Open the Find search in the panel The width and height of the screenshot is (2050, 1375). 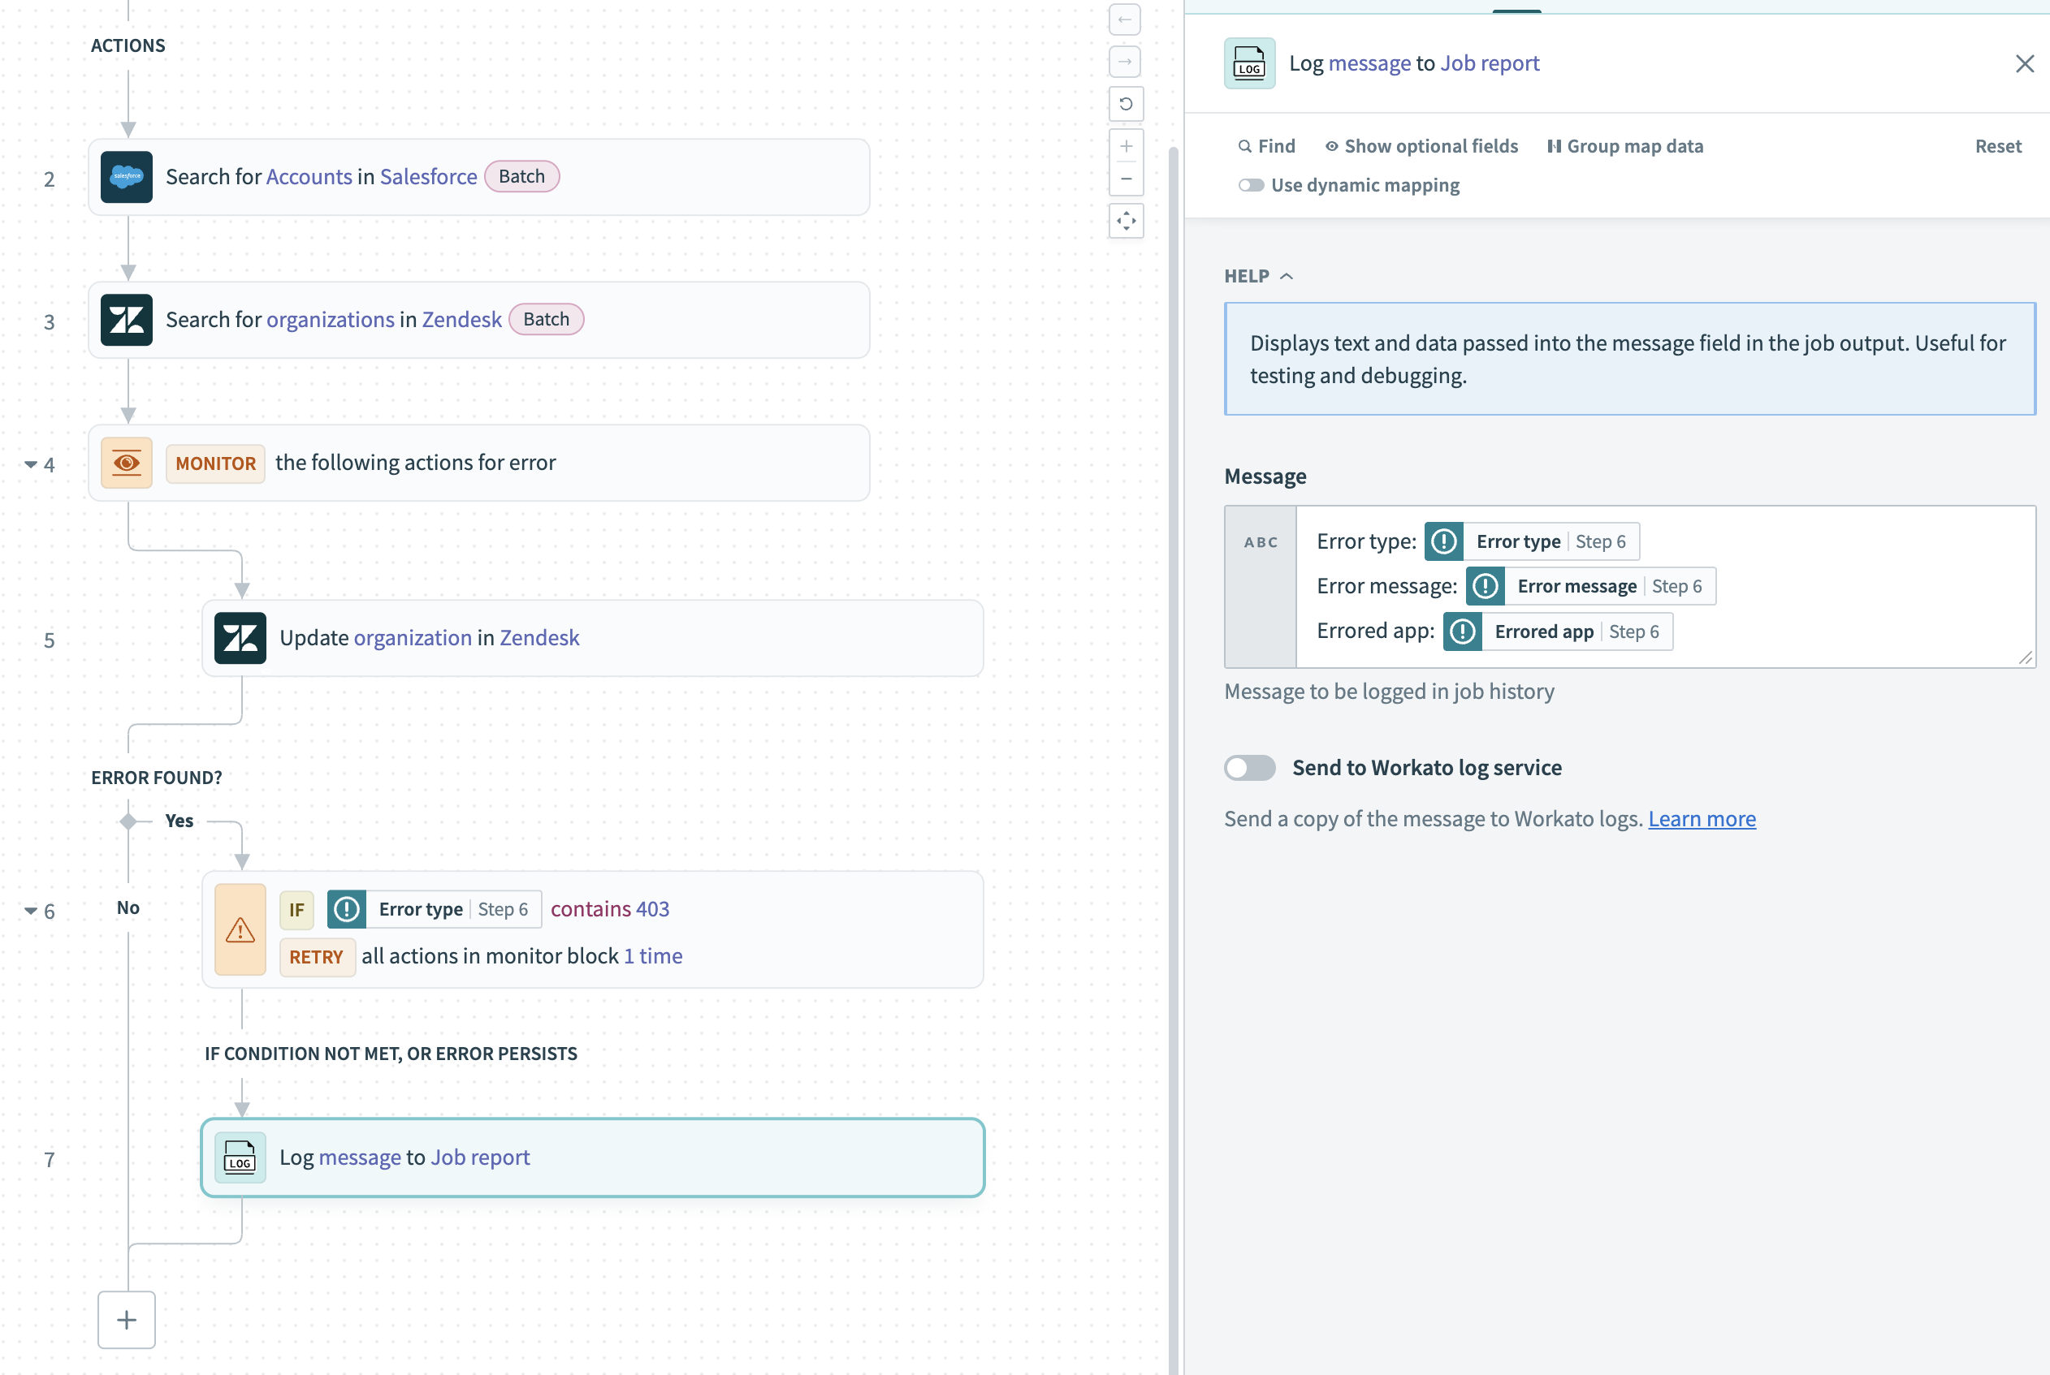(x=1265, y=145)
